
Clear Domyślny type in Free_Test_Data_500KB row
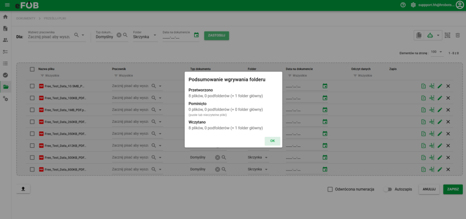217,157
